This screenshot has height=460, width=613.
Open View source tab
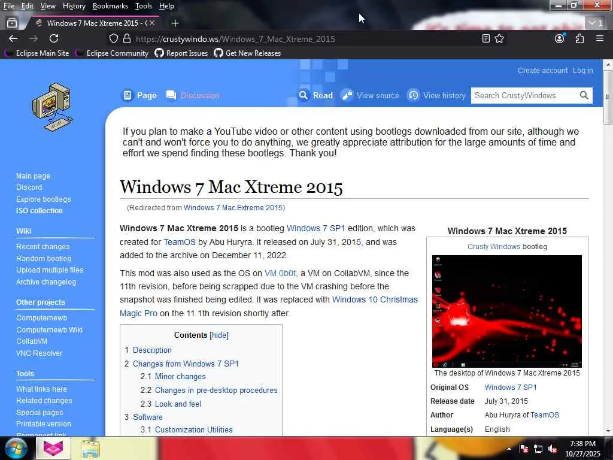(x=370, y=95)
